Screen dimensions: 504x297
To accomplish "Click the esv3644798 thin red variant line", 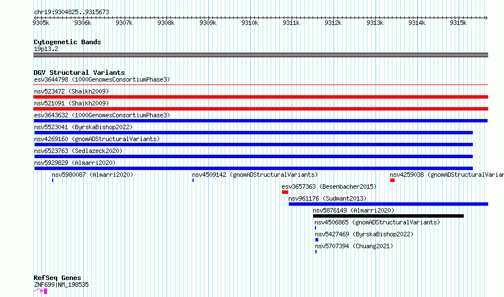I will point(260,85).
